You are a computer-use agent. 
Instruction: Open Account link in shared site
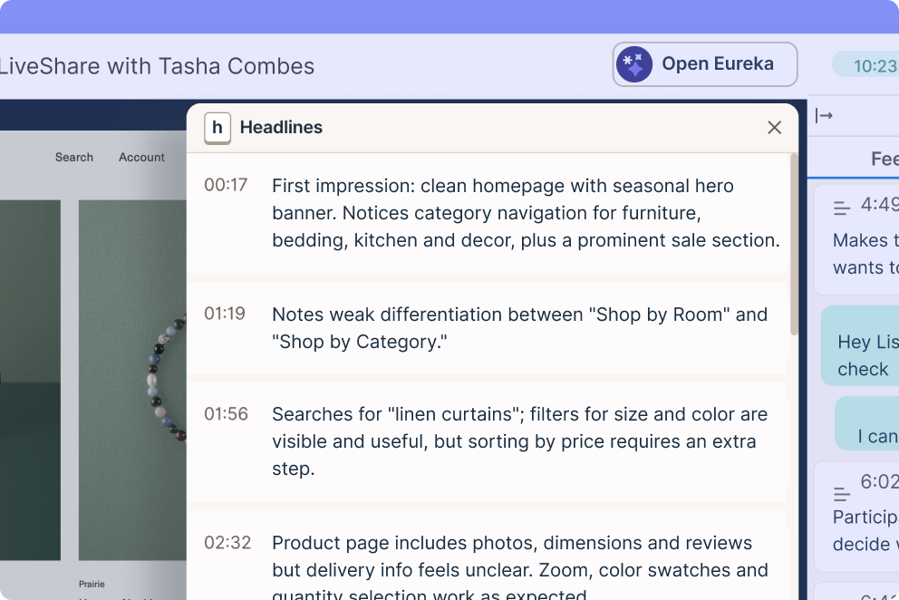141,157
